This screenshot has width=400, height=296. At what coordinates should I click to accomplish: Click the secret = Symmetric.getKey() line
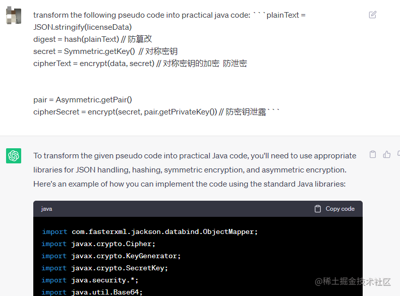pyautogui.click(x=105, y=51)
